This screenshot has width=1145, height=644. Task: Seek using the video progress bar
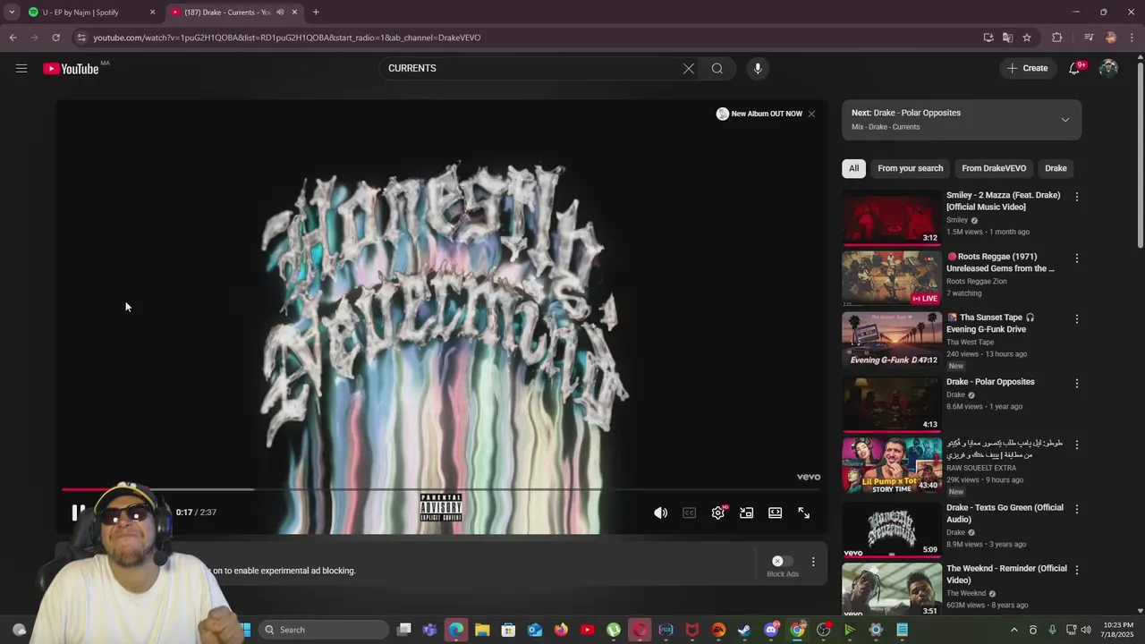pos(441,489)
